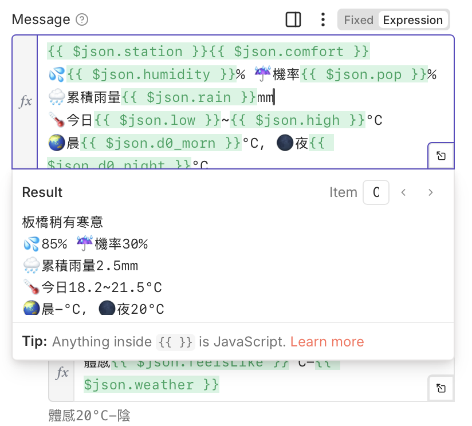Image resolution: width=472 pixels, height=426 pixels.
Task: Go to next result item
Action: click(x=431, y=192)
